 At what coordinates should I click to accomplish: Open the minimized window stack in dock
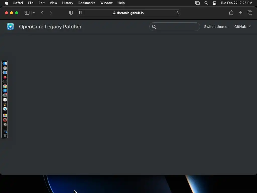5,131
